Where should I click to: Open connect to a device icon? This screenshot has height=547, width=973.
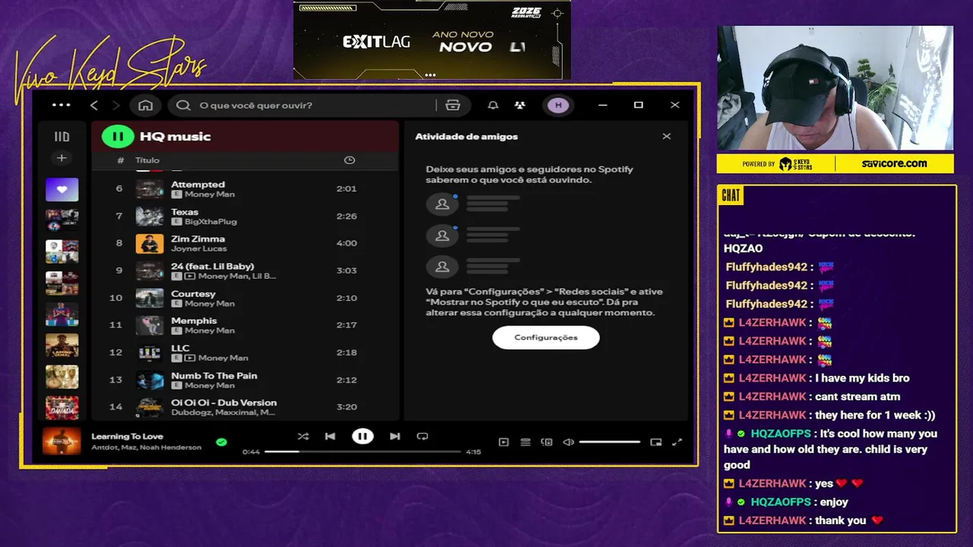(x=547, y=442)
